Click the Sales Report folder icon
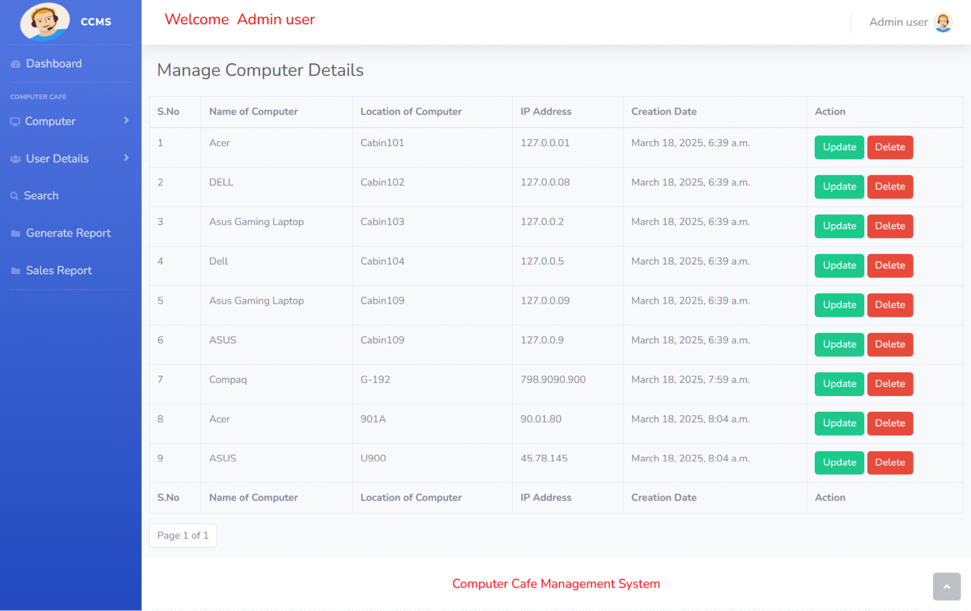Screen dimensions: 971x611 15,270
